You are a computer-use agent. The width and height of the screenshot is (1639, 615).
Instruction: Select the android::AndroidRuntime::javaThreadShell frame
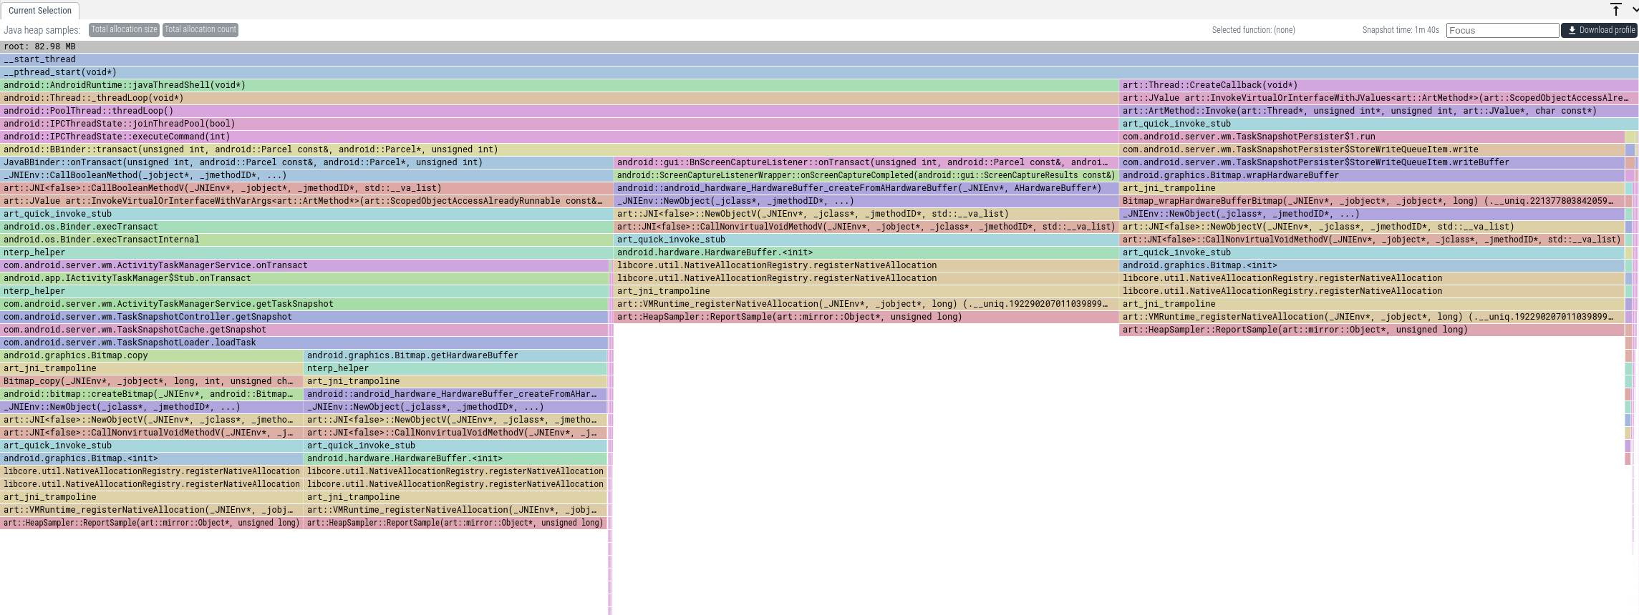559,85
